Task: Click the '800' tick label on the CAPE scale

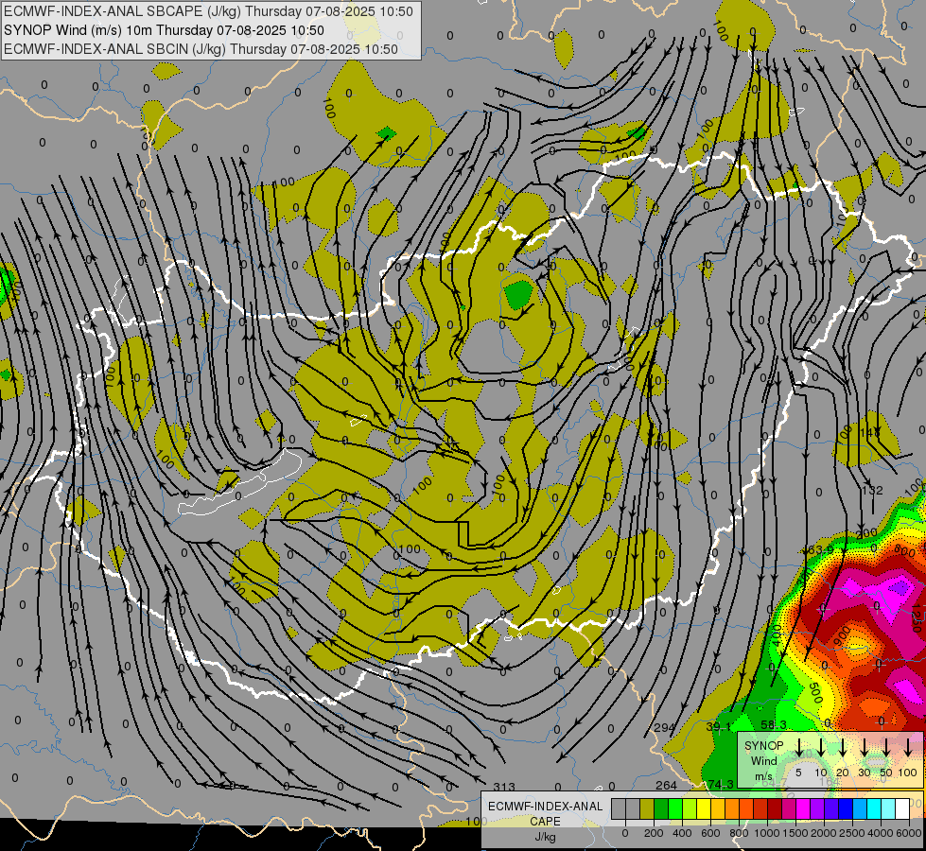Action: click(738, 833)
